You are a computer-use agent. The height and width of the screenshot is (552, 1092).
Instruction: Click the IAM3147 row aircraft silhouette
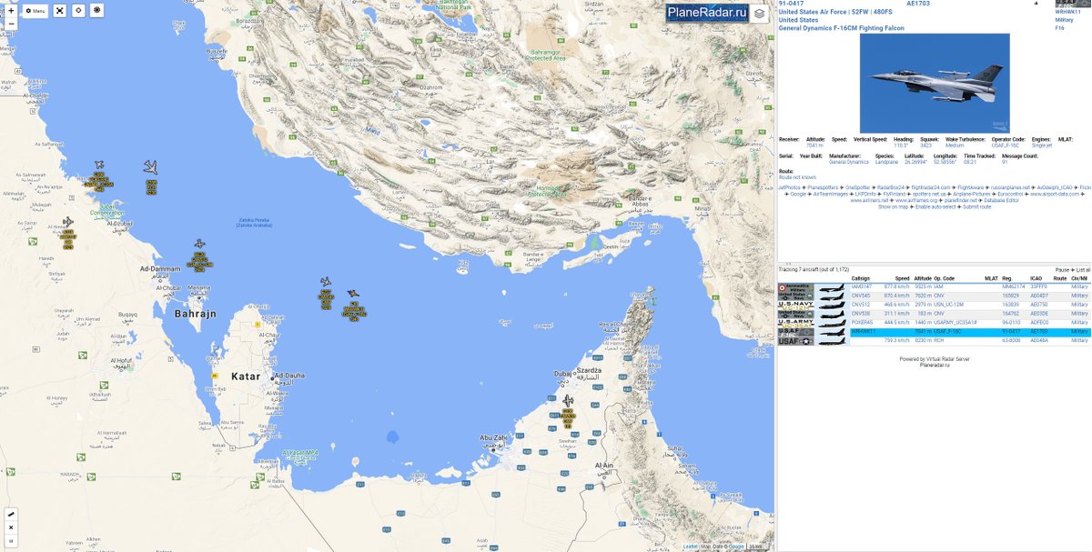tap(832, 287)
